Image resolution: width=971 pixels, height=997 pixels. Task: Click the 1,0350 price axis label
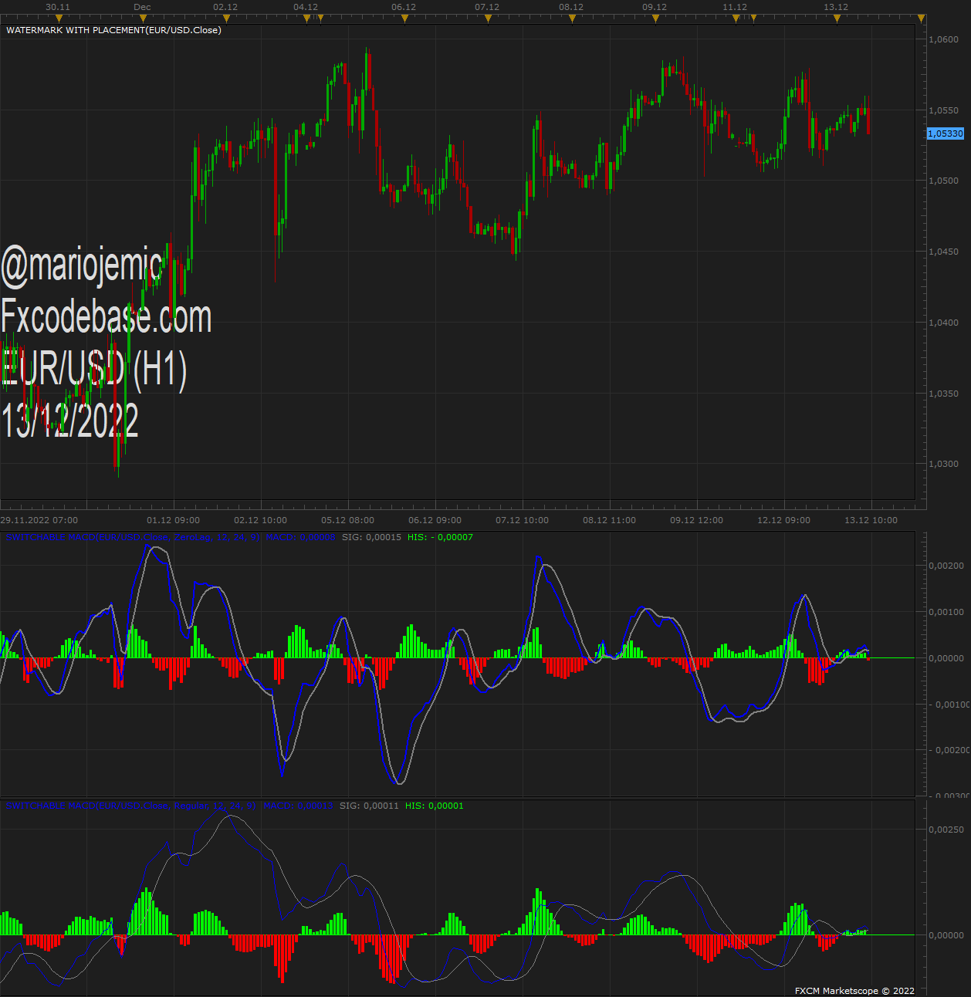[944, 394]
